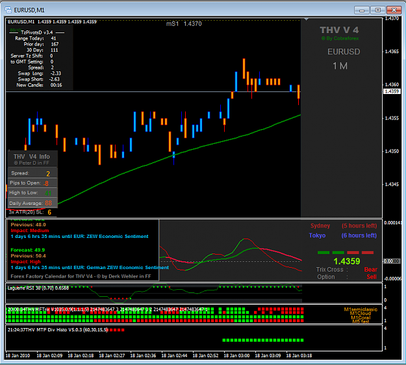406x365 pixels.
Task: Click the '(6 hours left)' Tokyo text
Action: (359, 235)
